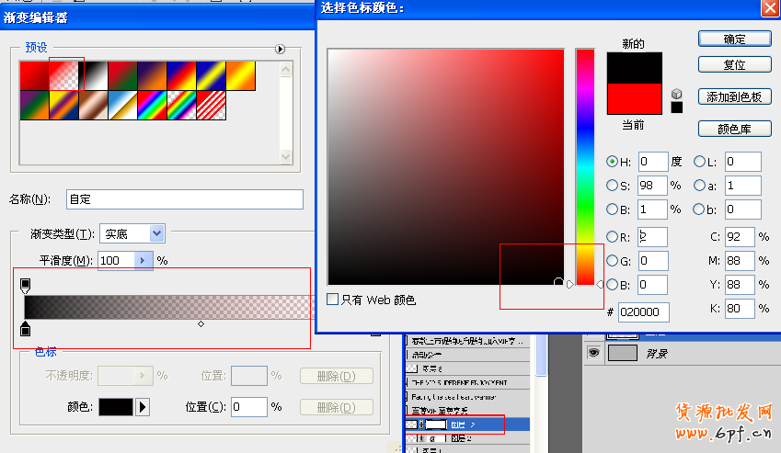Click the out-of-gamut warning cube icon
Image resolution: width=781 pixels, height=453 pixels.
[x=677, y=93]
